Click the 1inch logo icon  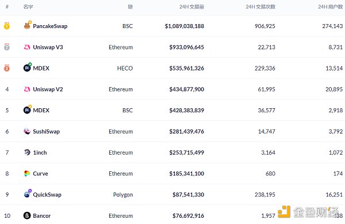pyautogui.click(x=27, y=152)
